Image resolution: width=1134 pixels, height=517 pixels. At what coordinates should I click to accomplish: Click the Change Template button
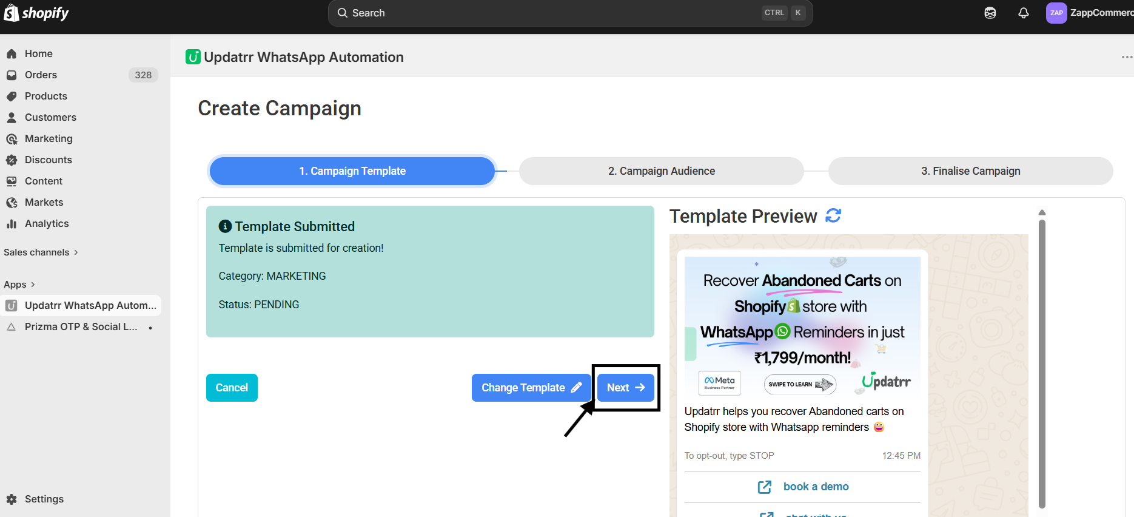click(531, 388)
